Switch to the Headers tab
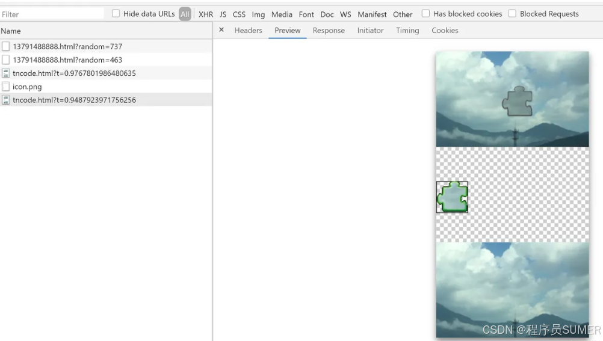Viewport: 603px width, 341px height. [248, 31]
